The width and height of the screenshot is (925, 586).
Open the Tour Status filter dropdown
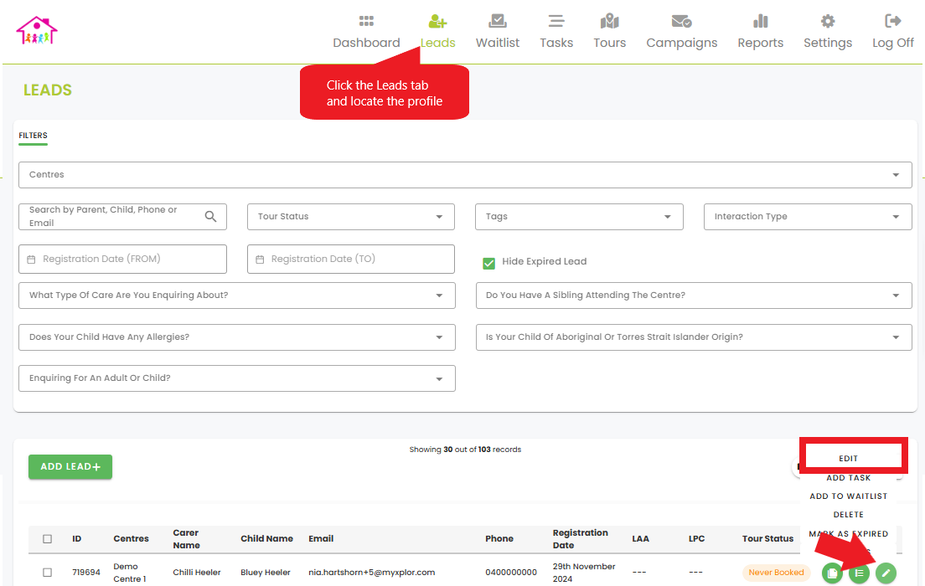351,217
